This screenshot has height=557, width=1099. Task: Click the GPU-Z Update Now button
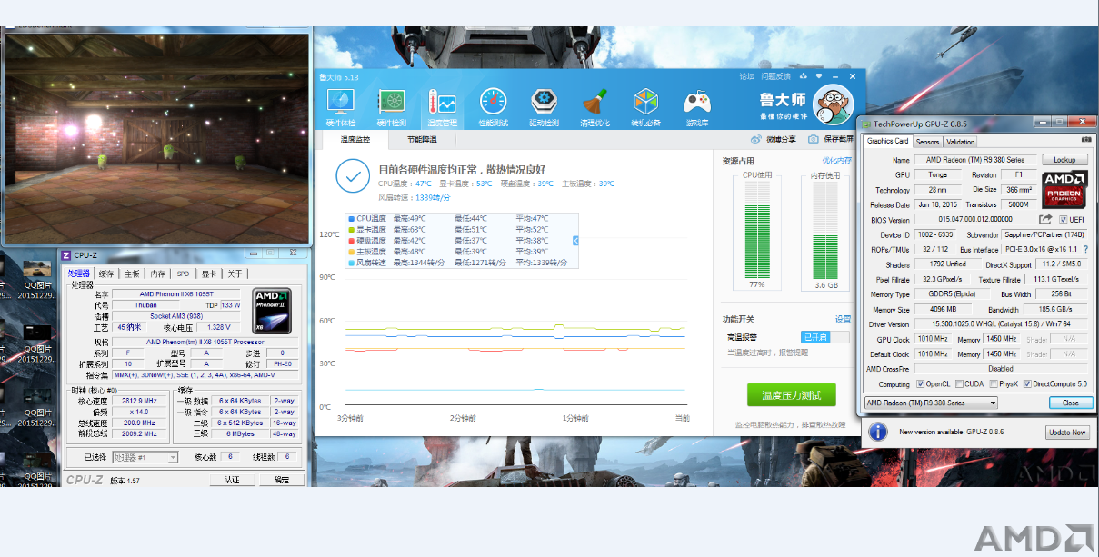pos(1067,433)
